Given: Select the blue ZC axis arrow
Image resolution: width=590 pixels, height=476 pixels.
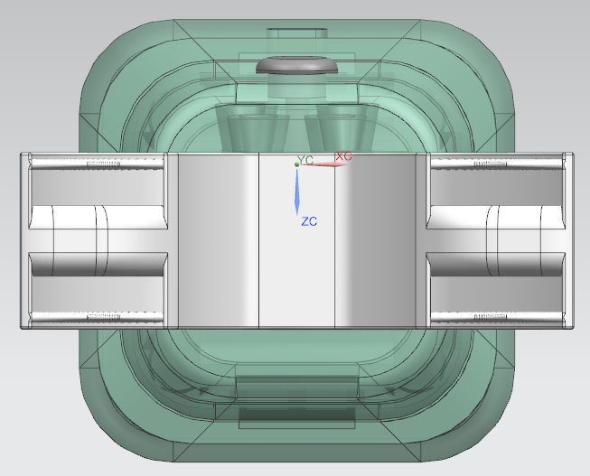Looking at the screenshot, I should pos(297,191).
